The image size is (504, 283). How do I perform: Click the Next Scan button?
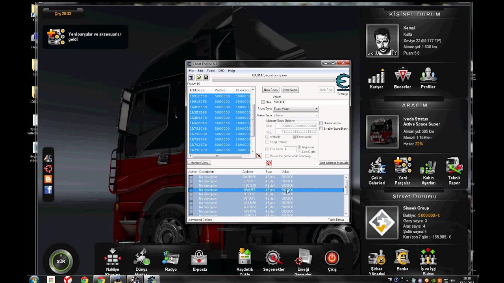tap(290, 90)
